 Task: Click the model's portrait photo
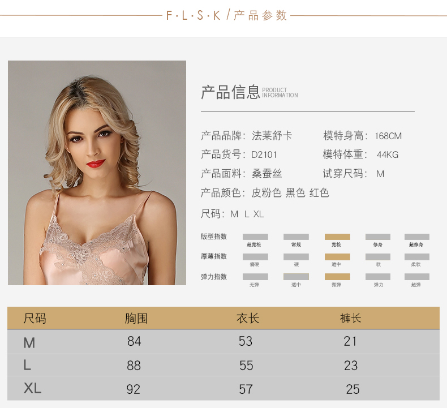(97, 173)
